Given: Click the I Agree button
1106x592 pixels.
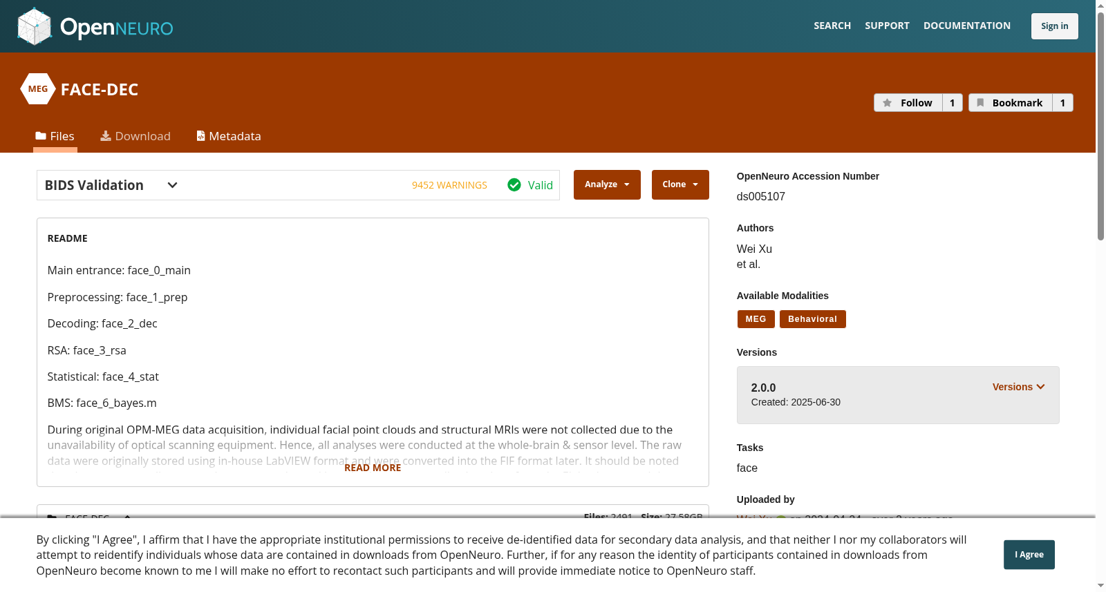Looking at the screenshot, I should [x=1029, y=555].
